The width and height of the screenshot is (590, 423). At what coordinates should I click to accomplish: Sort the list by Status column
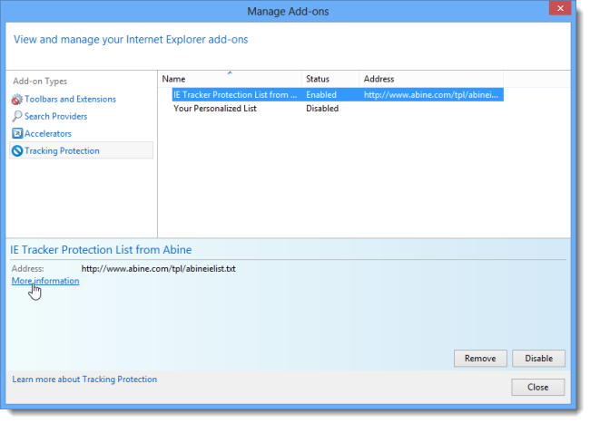(330, 79)
